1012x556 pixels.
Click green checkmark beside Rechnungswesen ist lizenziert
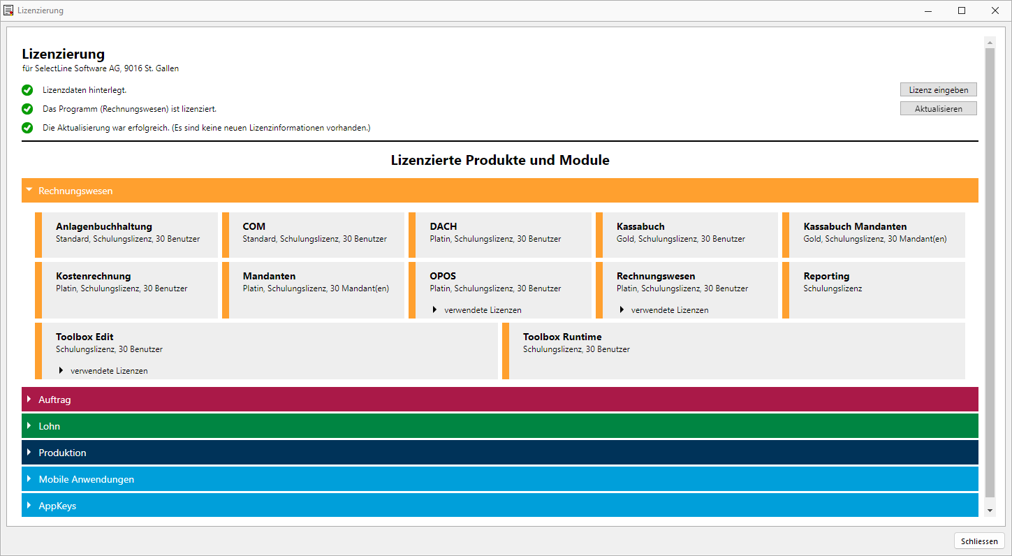coord(27,109)
